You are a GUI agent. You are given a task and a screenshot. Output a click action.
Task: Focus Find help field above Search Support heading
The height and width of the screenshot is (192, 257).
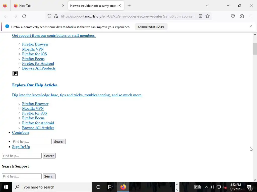pyautogui.click(x=22, y=156)
